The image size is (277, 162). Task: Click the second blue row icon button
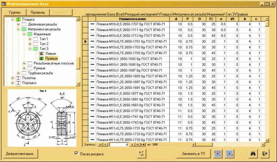click(x=230, y=154)
